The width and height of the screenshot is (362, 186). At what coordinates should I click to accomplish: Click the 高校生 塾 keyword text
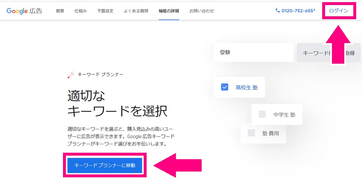247,88
